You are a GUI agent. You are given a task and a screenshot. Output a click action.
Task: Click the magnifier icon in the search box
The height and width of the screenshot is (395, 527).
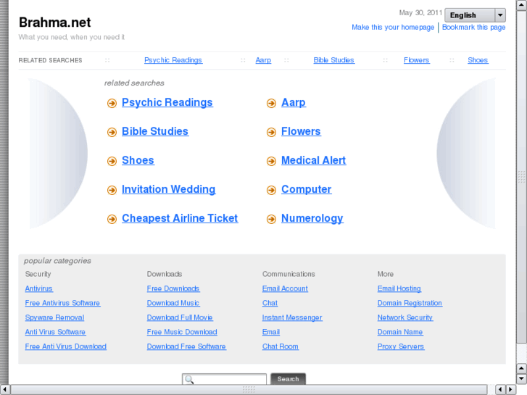point(189,379)
